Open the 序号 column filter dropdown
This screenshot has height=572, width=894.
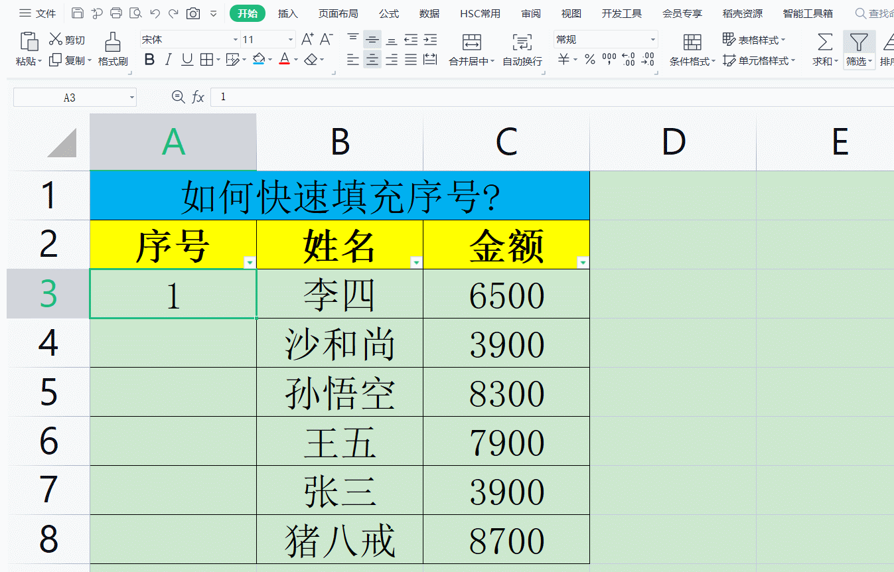pos(250,263)
